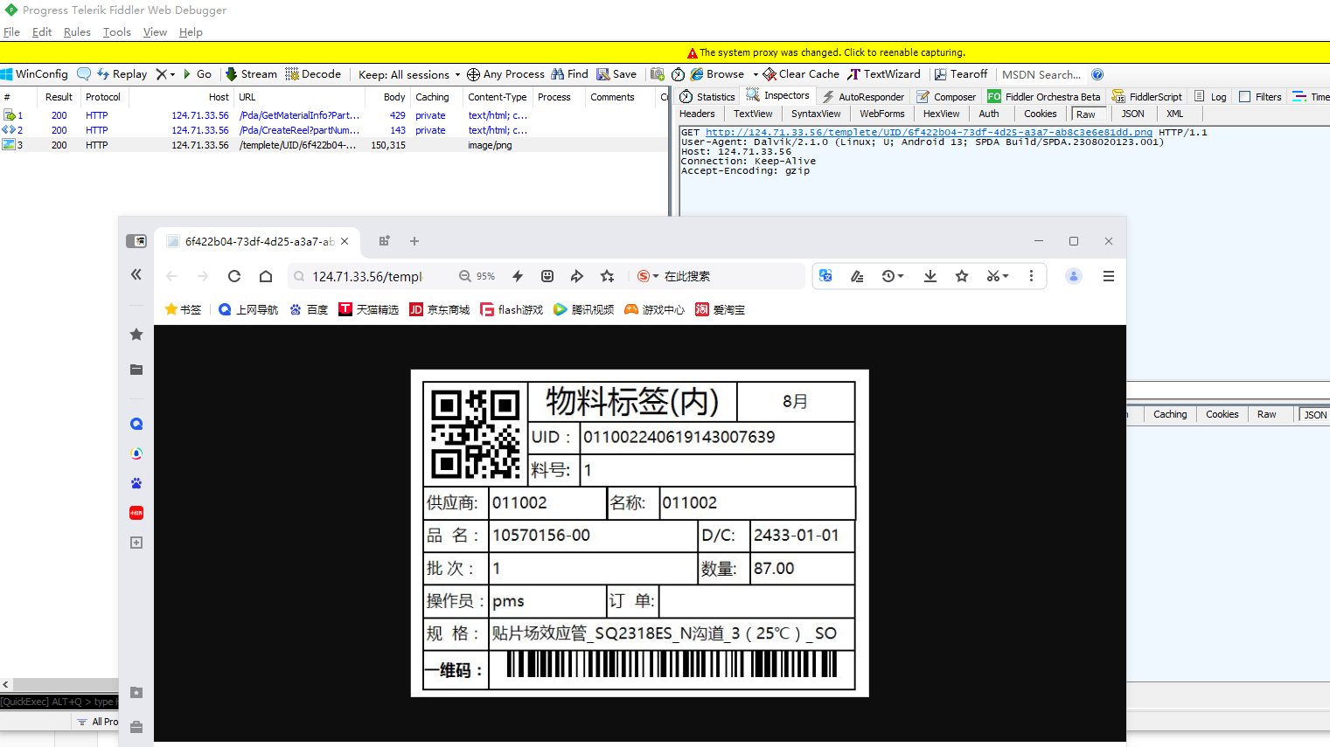The image size is (1330, 747).
Task: Open the Rules menu
Action: point(77,32)
